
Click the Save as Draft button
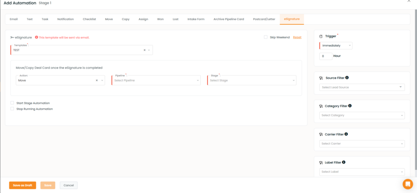click(22, 185)
